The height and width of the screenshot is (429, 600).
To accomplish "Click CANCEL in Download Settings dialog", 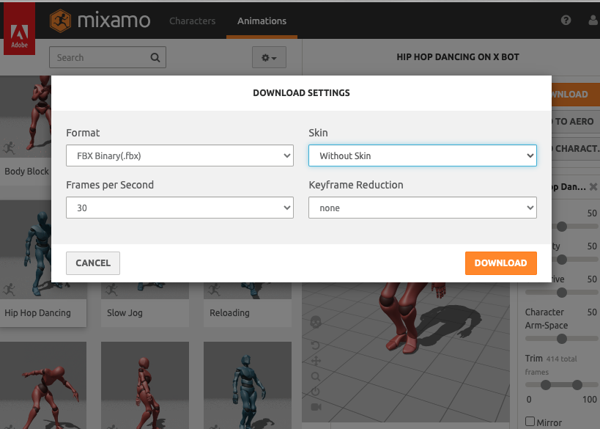I will (93, 263).
